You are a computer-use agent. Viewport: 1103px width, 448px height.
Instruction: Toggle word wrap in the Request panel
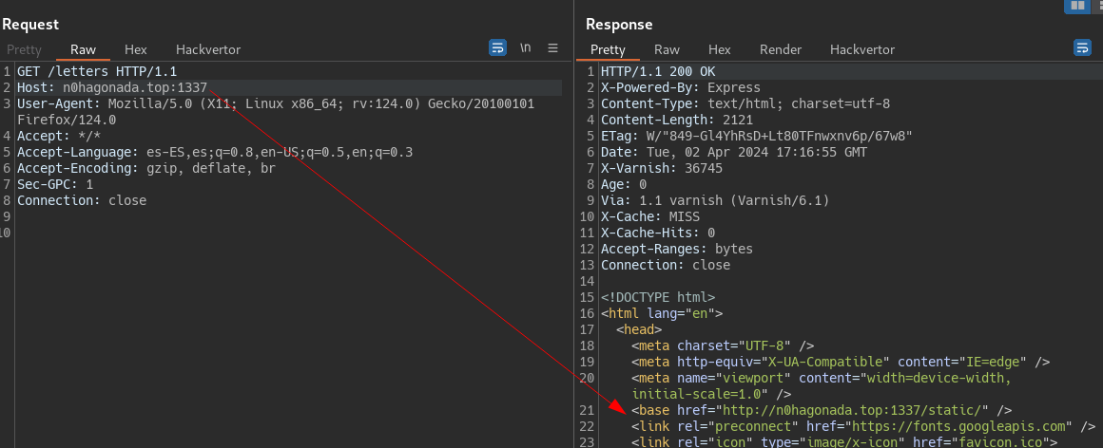pos(497,48)
